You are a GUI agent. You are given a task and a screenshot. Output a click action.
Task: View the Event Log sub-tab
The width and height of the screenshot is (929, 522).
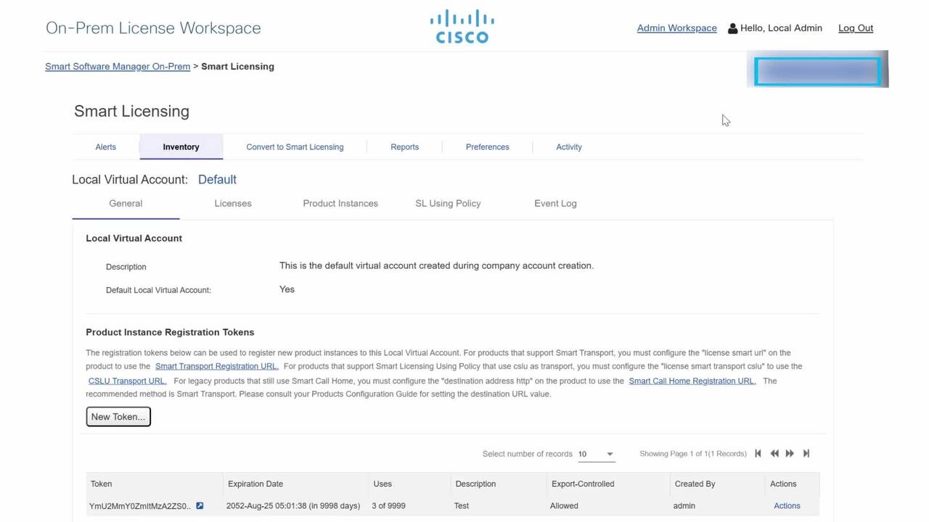coord(555,204)
